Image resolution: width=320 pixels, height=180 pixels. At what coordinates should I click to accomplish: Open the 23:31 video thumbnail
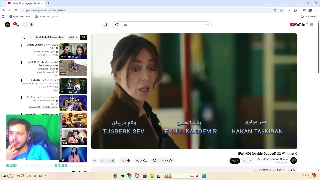(x=74, y=120)
